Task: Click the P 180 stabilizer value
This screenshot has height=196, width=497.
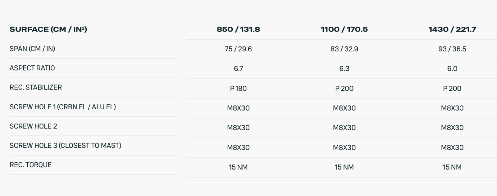Action: coord(238,89)
